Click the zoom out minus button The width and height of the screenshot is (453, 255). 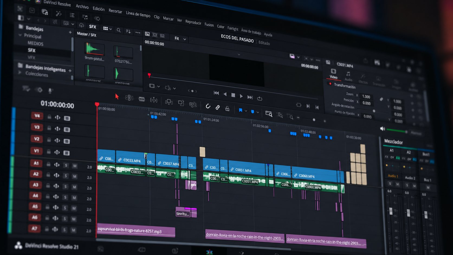[298, 118]
